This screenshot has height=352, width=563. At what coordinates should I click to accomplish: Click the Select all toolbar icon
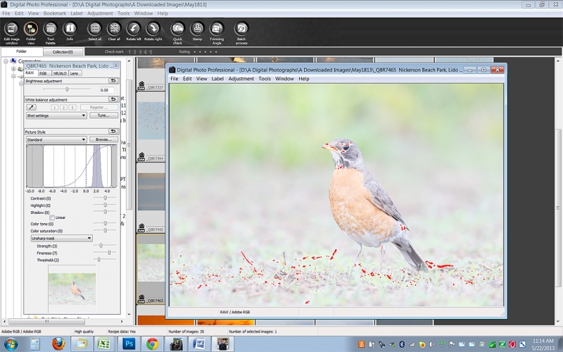tap(95, 32)
